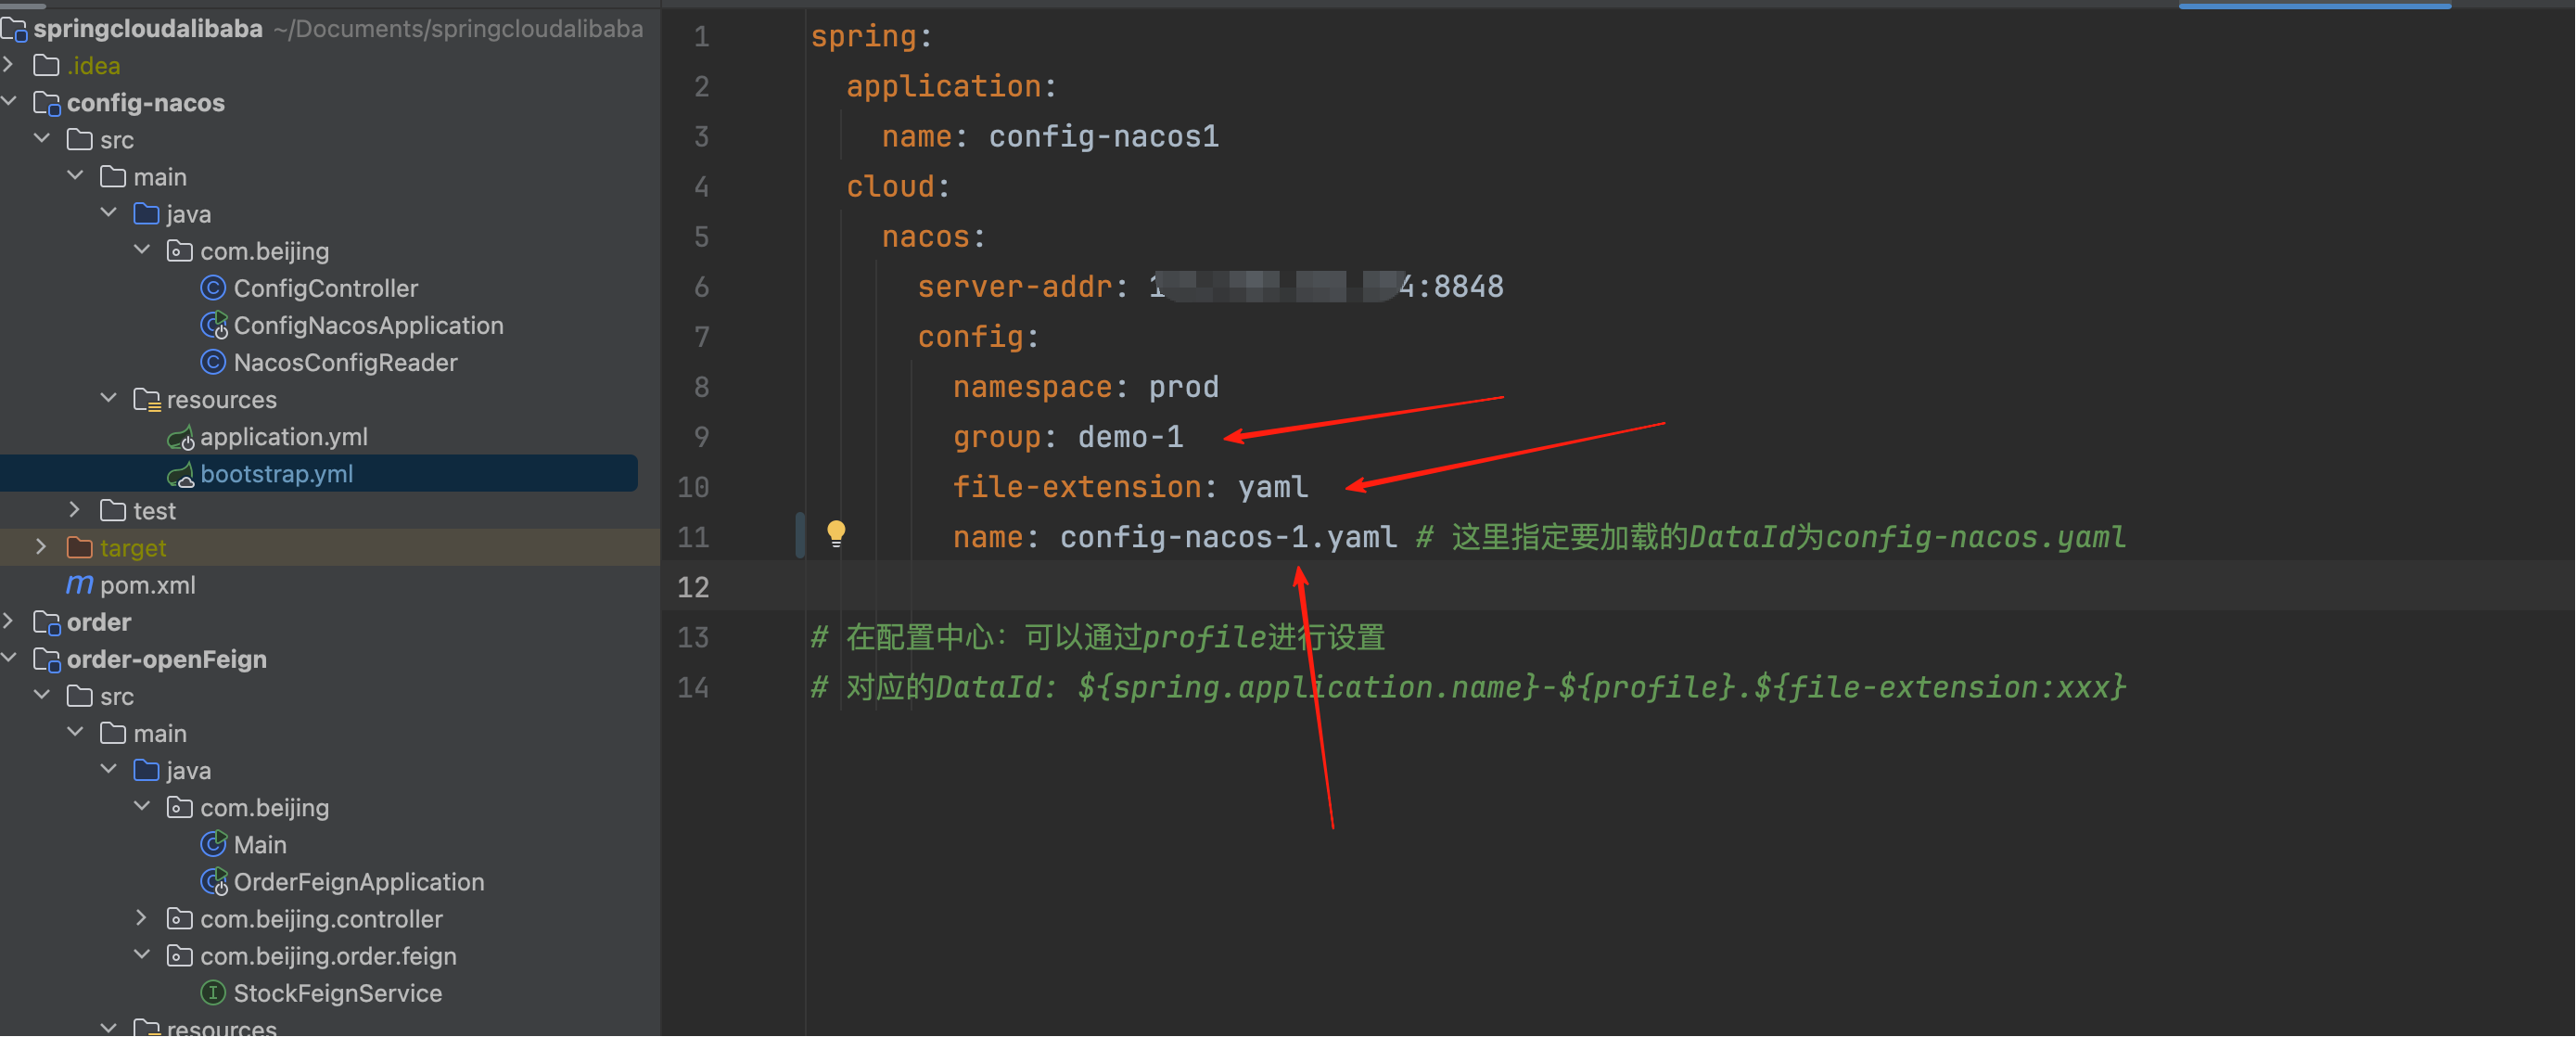
Task: Click the java source folder icon in order-openFeign
Action: (146, 770)
